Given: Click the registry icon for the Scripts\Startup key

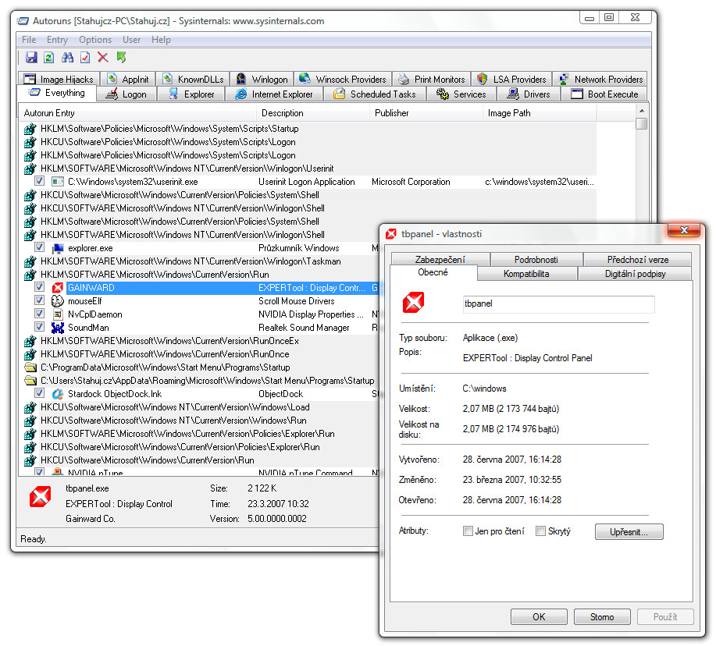Looking at the screenshot, I should click(30, 129).
